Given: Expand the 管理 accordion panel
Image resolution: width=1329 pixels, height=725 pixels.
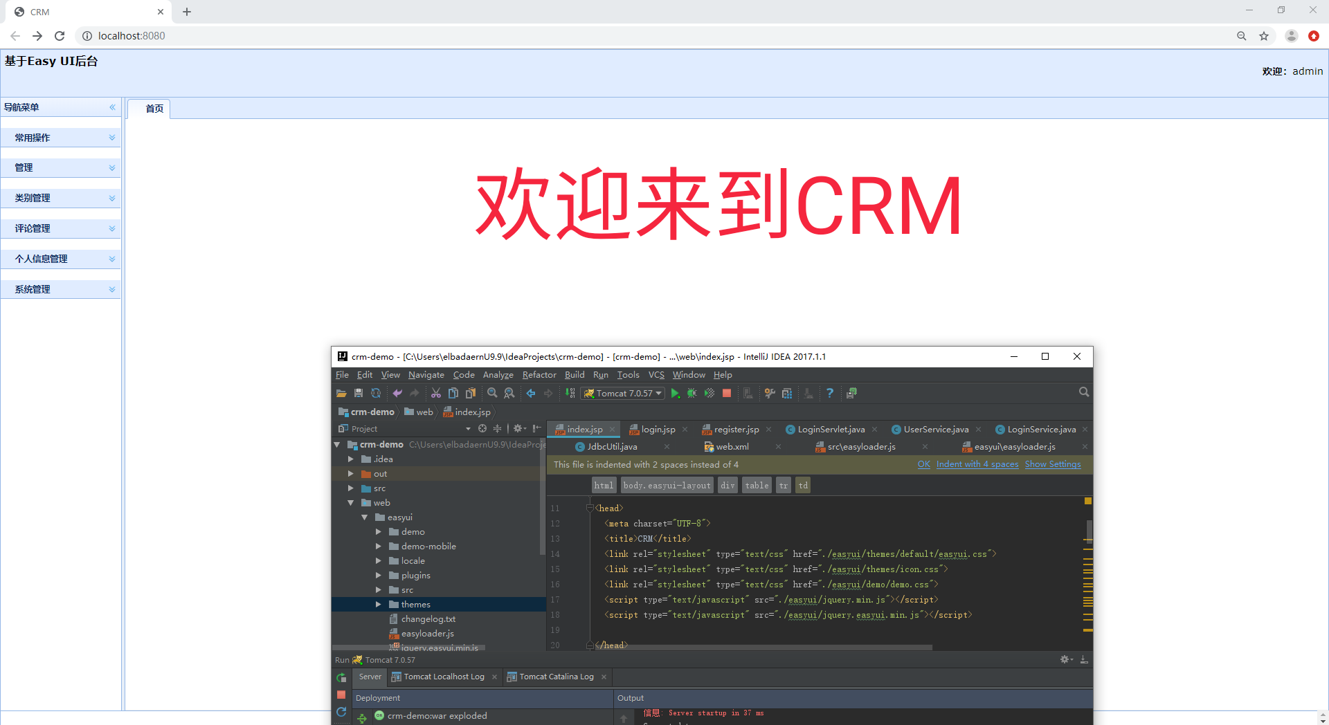Looking at the screenshot, I should coord(112,168).
